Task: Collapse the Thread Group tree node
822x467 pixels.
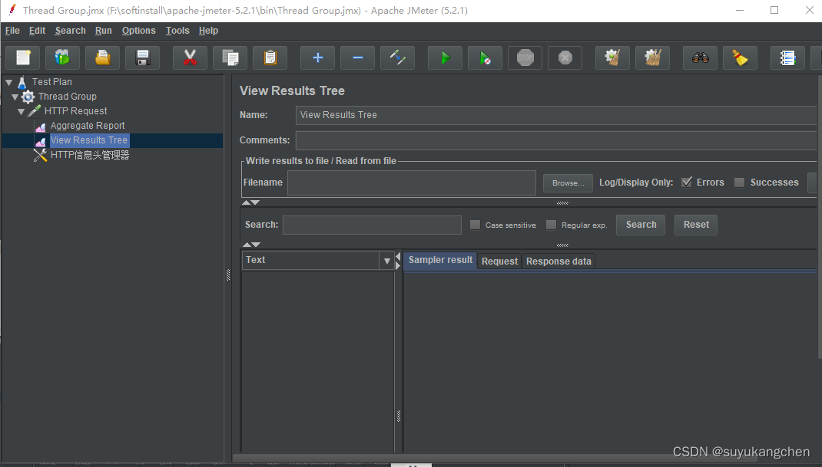Action: (x=15, y=97)
